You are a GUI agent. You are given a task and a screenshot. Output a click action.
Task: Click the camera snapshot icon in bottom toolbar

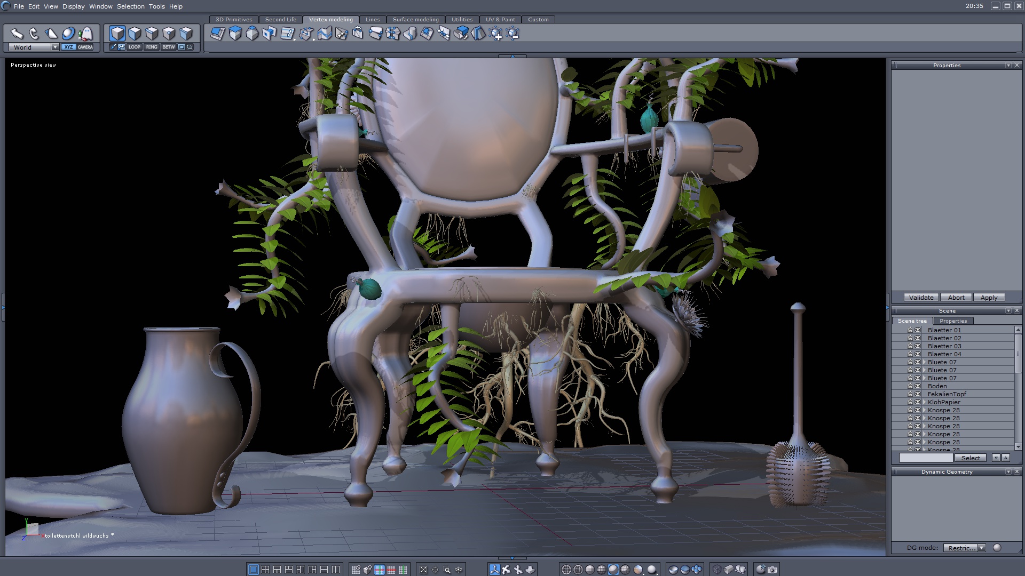click(x=772, y=570)
